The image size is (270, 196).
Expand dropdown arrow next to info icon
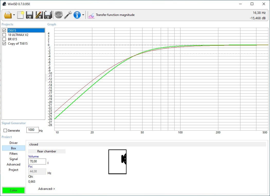coord(83,15)
